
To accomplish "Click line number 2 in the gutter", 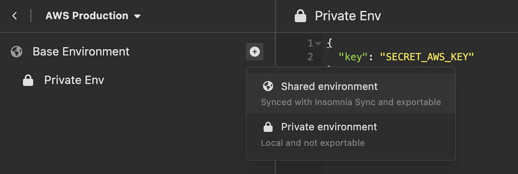I will click(x=310, y=57).
